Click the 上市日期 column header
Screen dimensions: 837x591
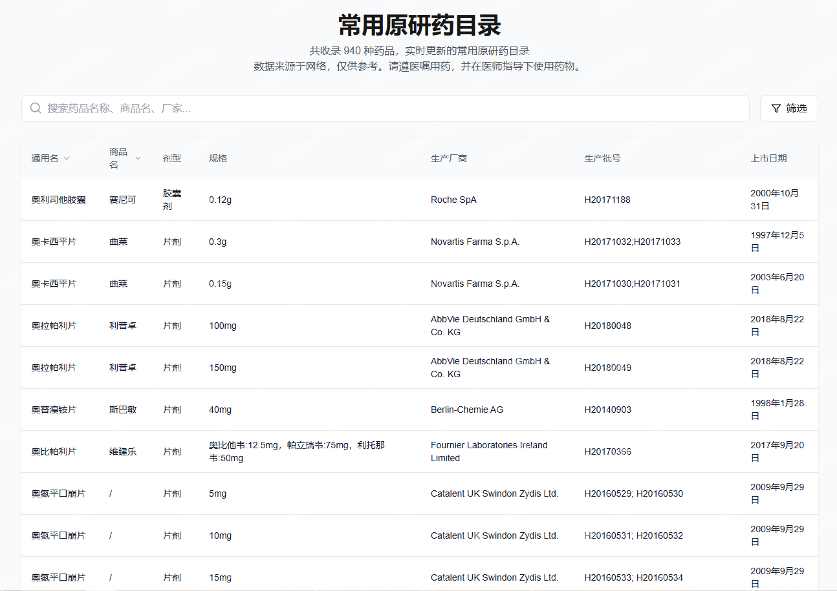[x=768, y=158]
